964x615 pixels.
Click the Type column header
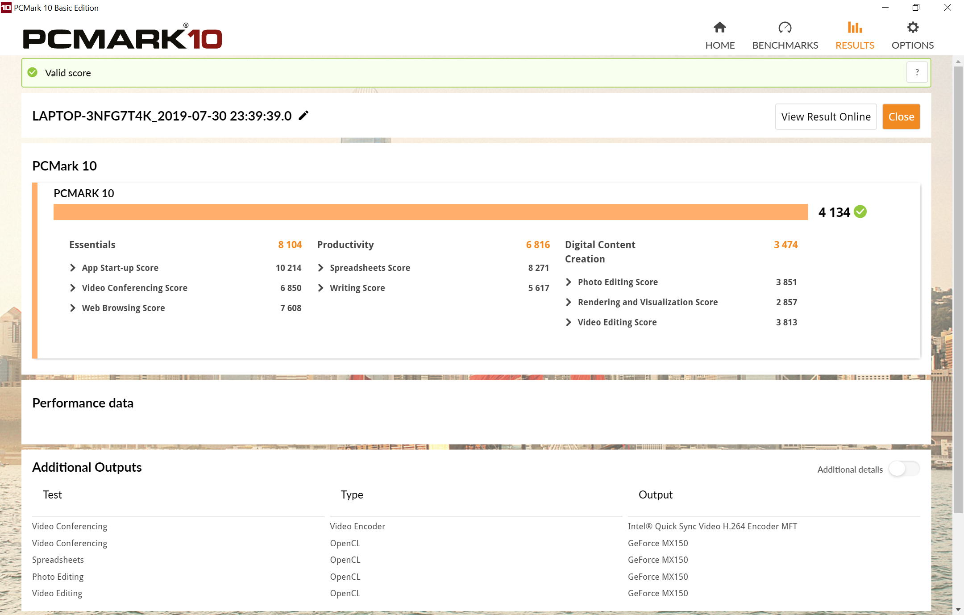pos(352,494)
